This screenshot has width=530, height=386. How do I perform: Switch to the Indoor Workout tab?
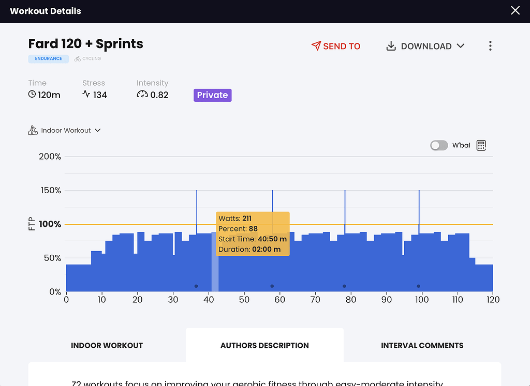(x=107, y=345)
